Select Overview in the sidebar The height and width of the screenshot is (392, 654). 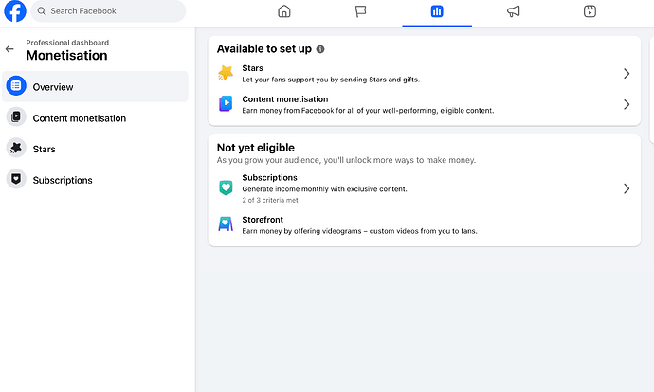(x=95, y=87)
